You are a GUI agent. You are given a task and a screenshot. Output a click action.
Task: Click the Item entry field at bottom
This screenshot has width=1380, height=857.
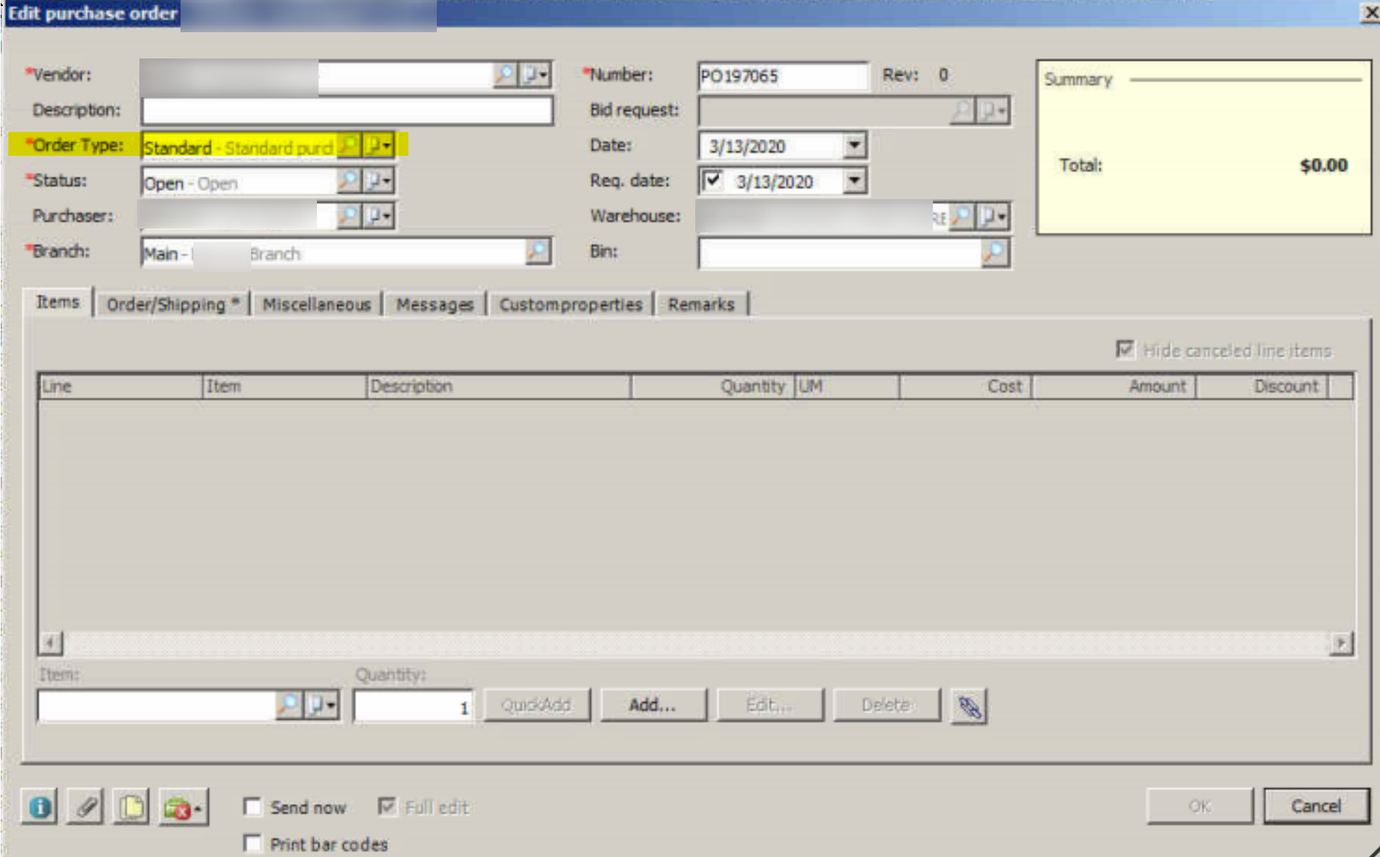click(157, 706)
